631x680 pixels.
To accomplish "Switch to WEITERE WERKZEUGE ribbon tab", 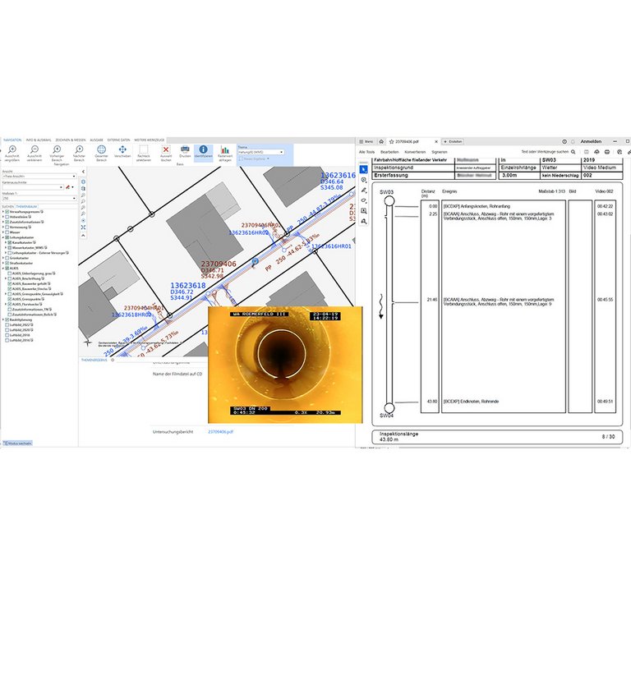I will (150, 140).
